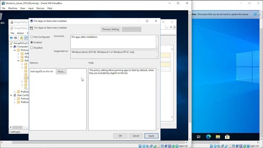Viewport: 263px width, 148px height.
Task: Expand the Preferences node under User Configuration
Action: click(x=15, y=102)
